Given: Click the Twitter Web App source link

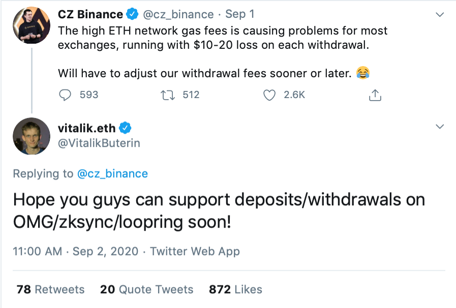Looking at the screenshot, I should pyautogui.click(x=195, y=251).
